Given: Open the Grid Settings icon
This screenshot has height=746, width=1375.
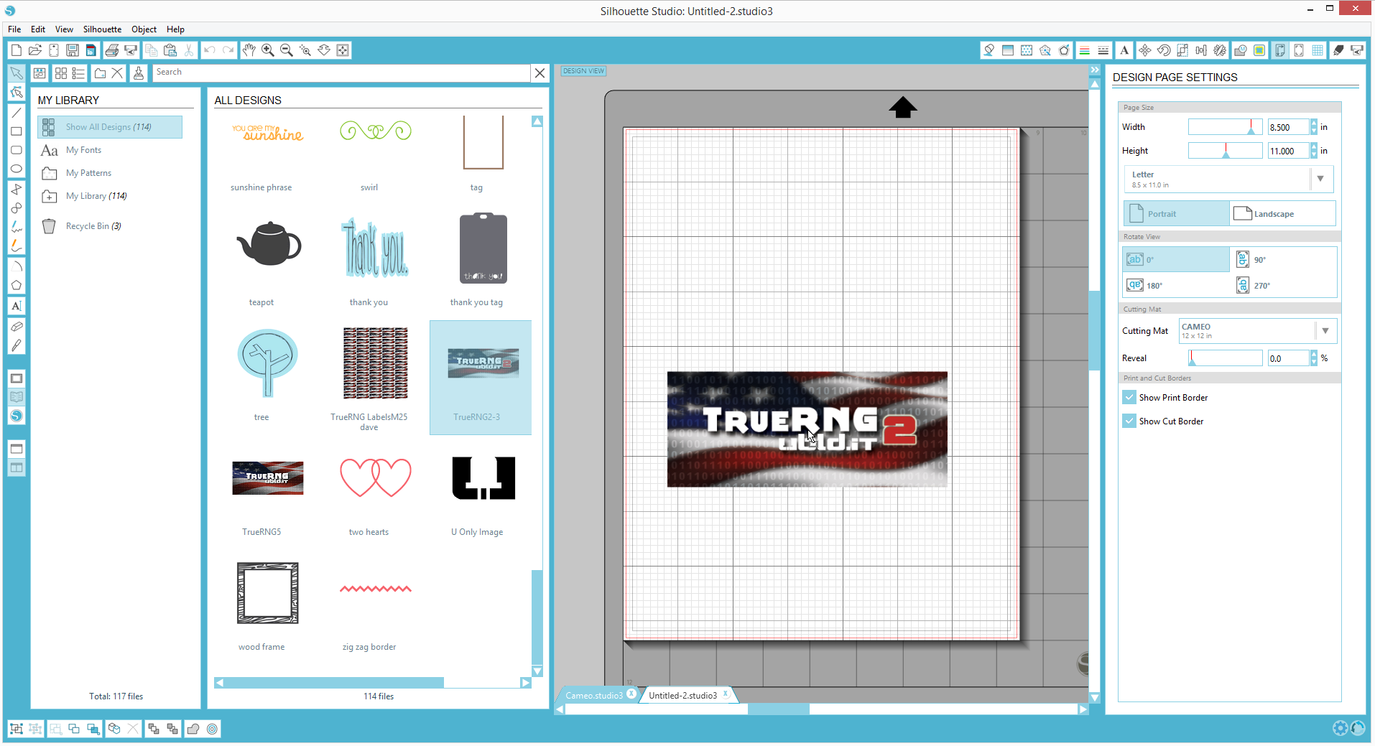Looking at the screenshot, I should click(1318, 50).
